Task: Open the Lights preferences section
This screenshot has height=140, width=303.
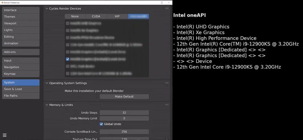Action: point(21,30)
